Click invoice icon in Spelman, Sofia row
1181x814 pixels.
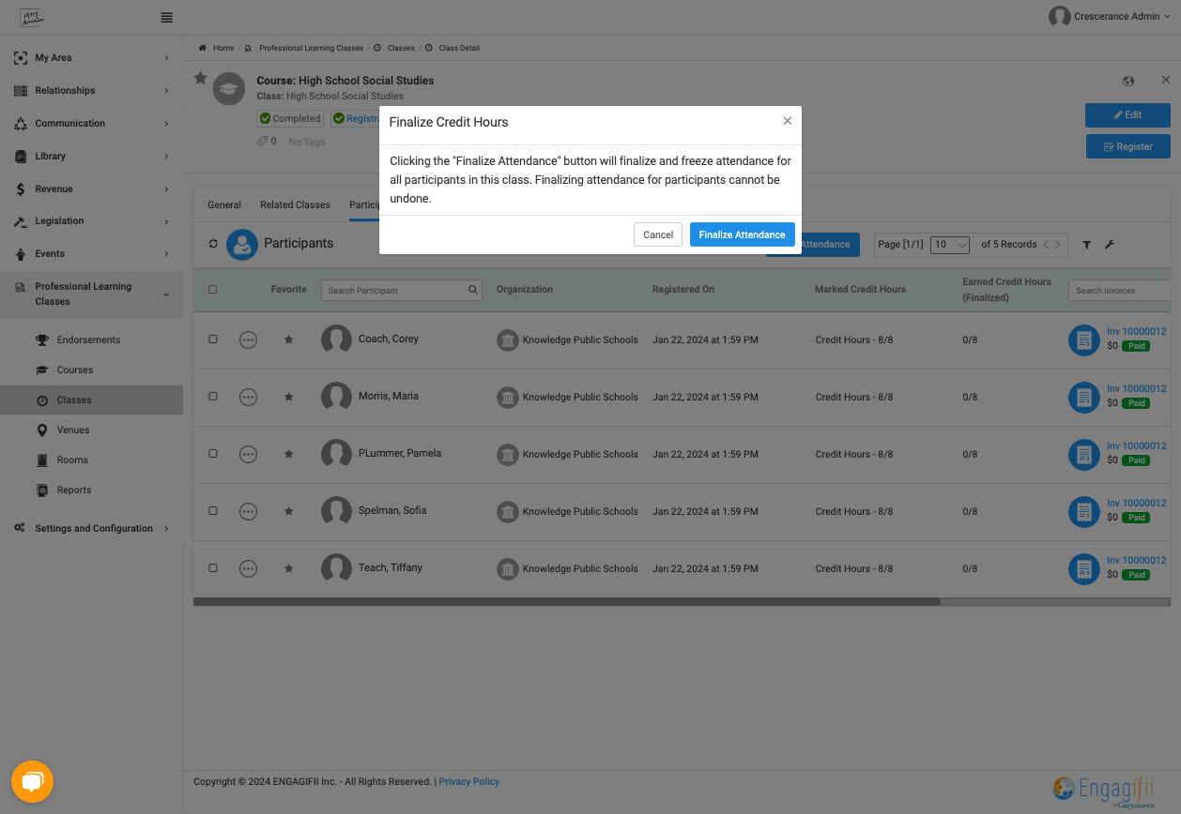point(1084,512)
